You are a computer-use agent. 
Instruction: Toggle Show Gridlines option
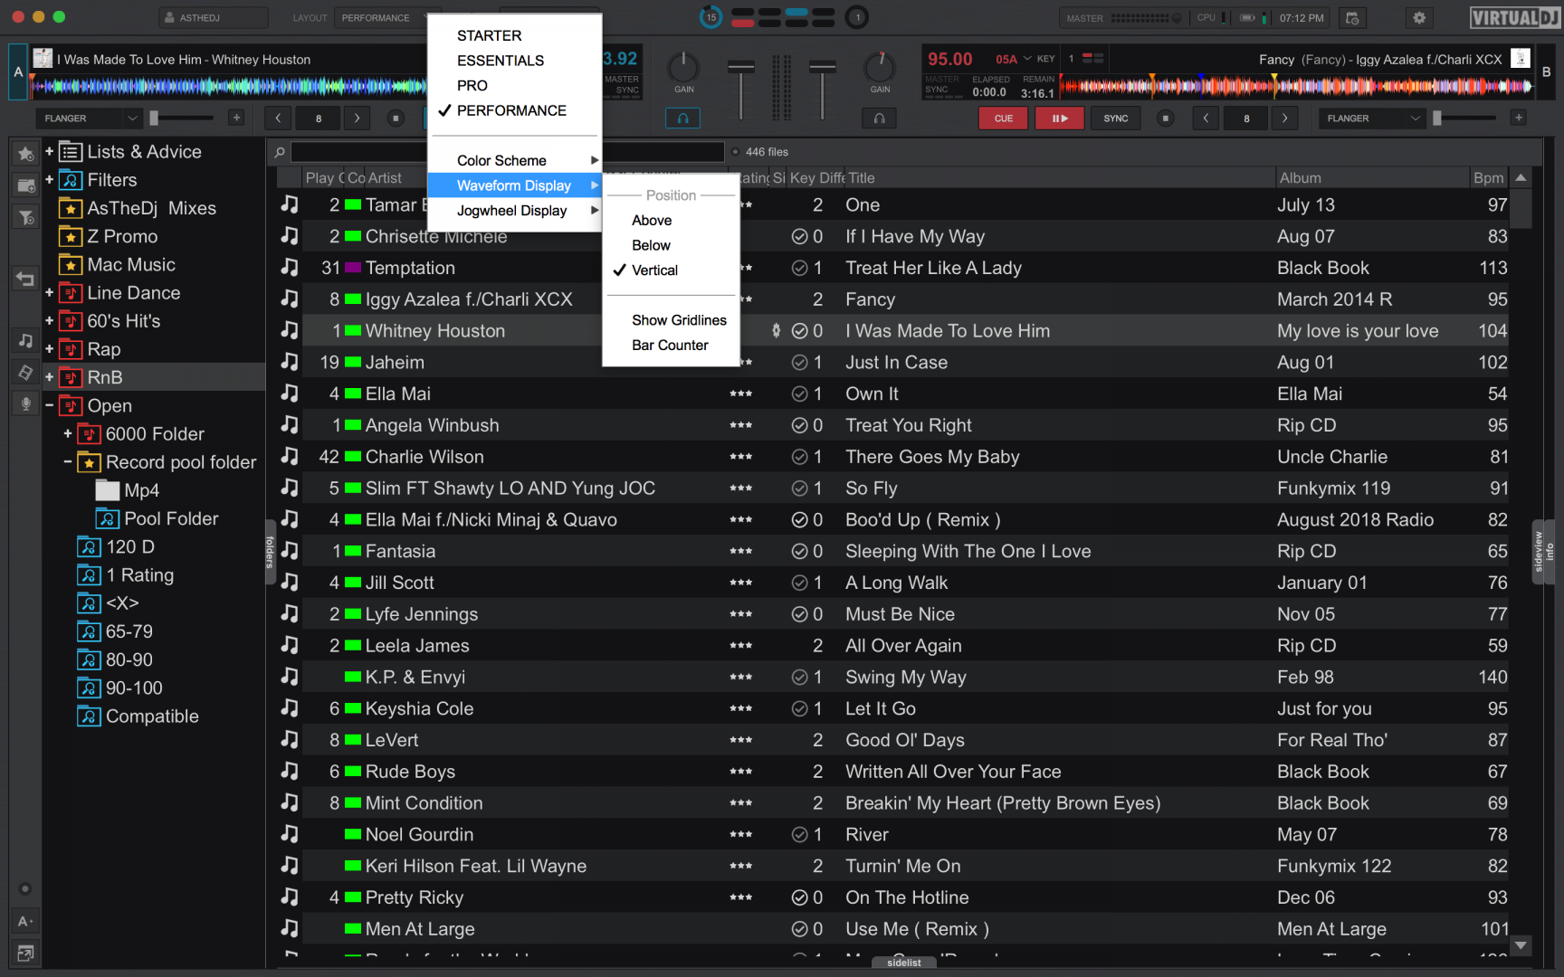672,320
